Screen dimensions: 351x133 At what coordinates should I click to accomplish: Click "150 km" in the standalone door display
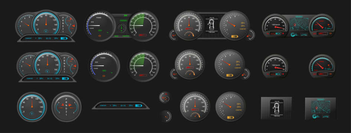pos(277,116)
